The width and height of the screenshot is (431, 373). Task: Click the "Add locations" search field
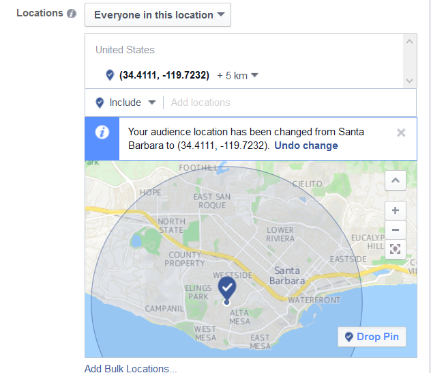(x=286, y=102)
